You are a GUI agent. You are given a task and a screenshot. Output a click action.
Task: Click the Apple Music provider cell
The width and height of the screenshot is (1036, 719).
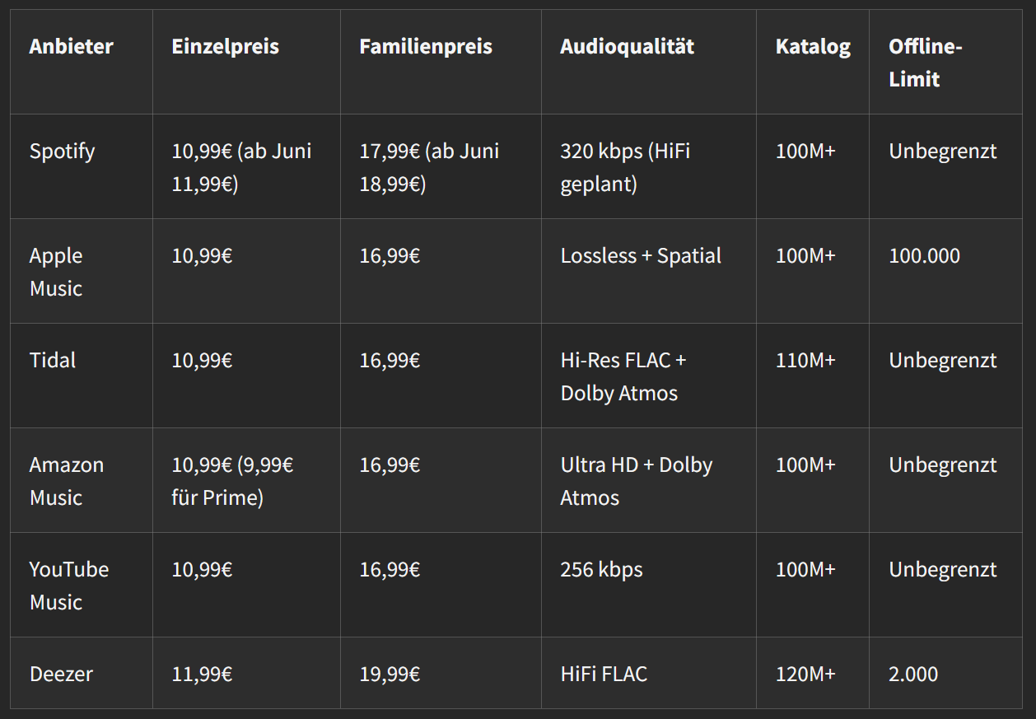click(56, 272)
